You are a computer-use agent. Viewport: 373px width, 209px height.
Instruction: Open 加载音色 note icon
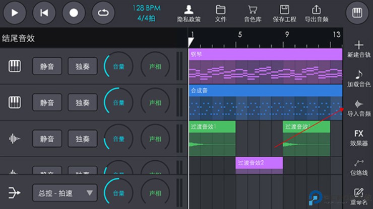358,75
